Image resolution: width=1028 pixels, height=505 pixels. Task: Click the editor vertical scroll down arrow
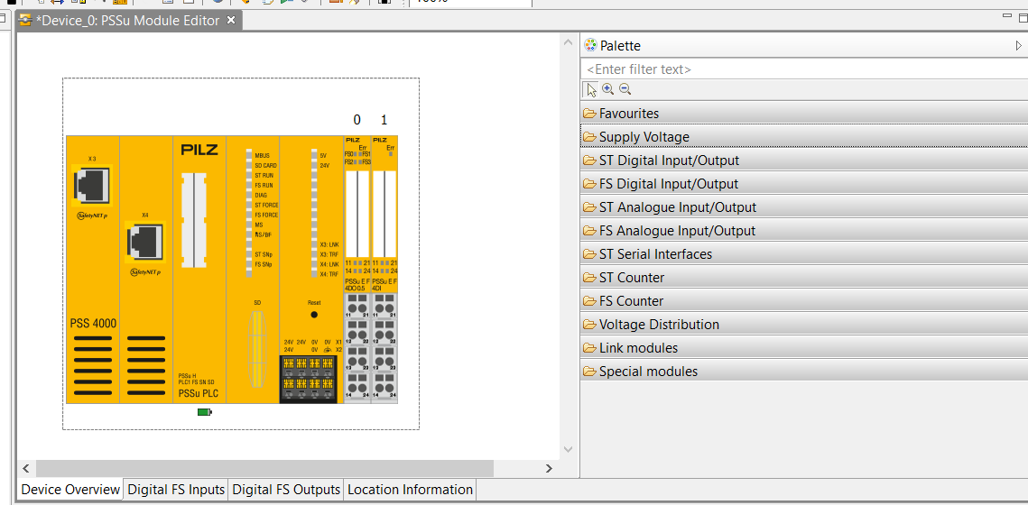pyautogui.click(x=568, y=449)
